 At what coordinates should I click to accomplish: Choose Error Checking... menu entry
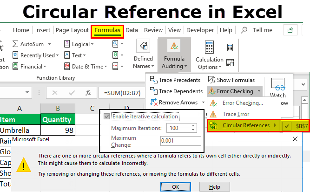tap(244, 103)
